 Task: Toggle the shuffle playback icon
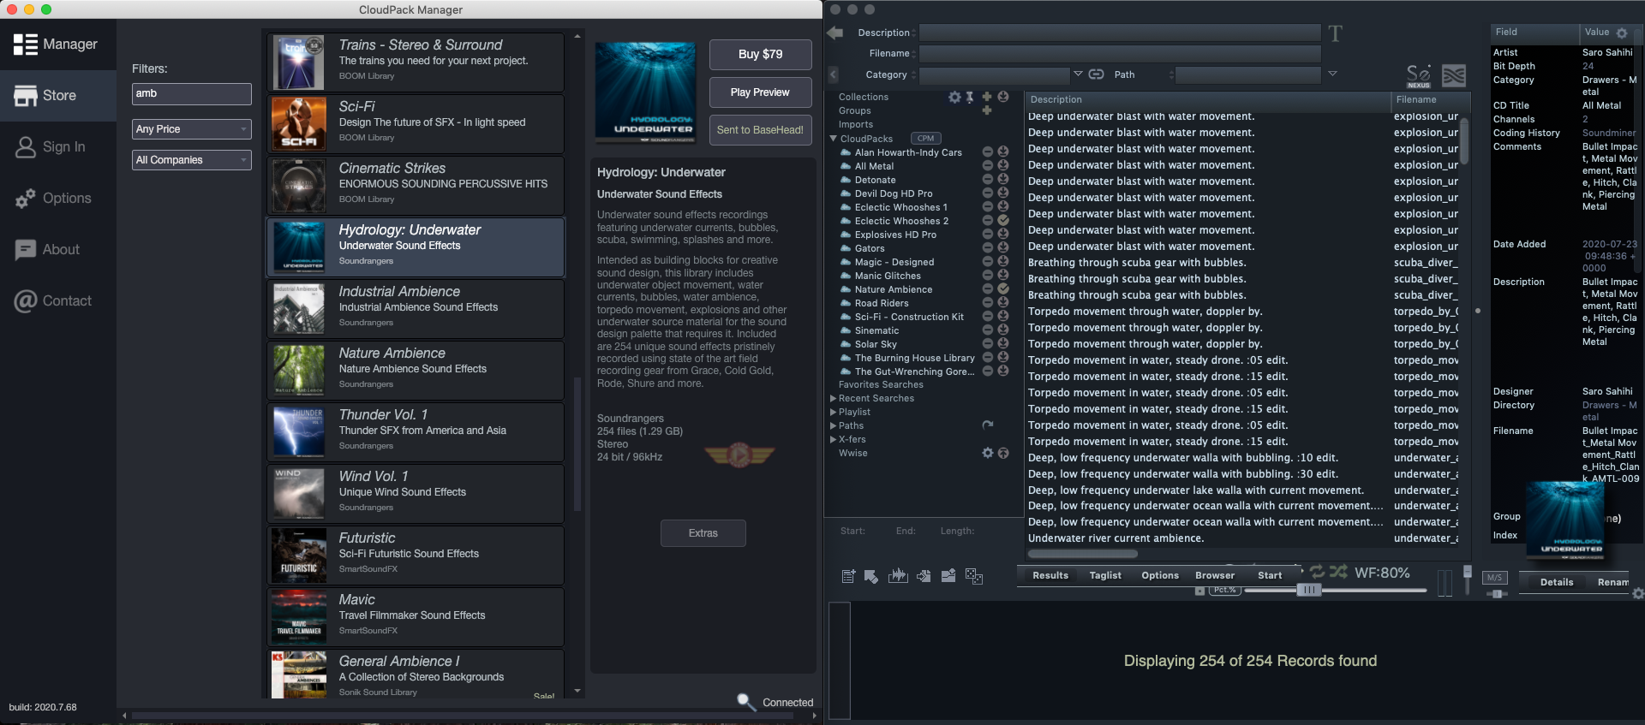[x=1338, y=571]
